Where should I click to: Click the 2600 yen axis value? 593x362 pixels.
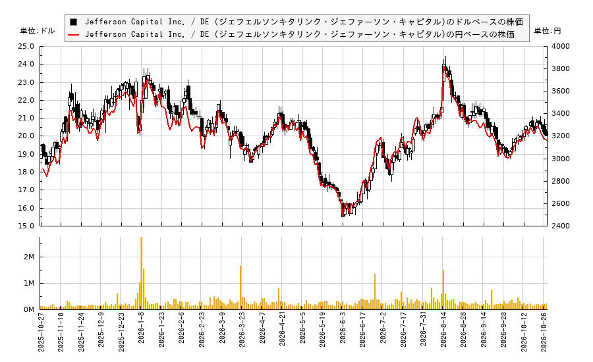click(x=561, y=203)
